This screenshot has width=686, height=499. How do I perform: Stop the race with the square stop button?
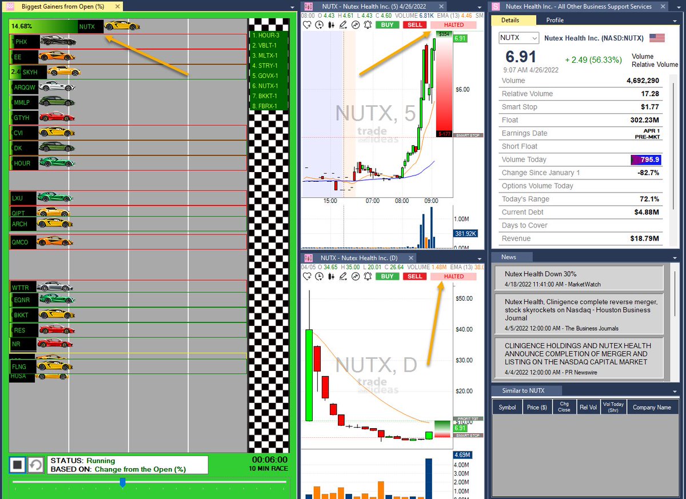coord(18,465)
